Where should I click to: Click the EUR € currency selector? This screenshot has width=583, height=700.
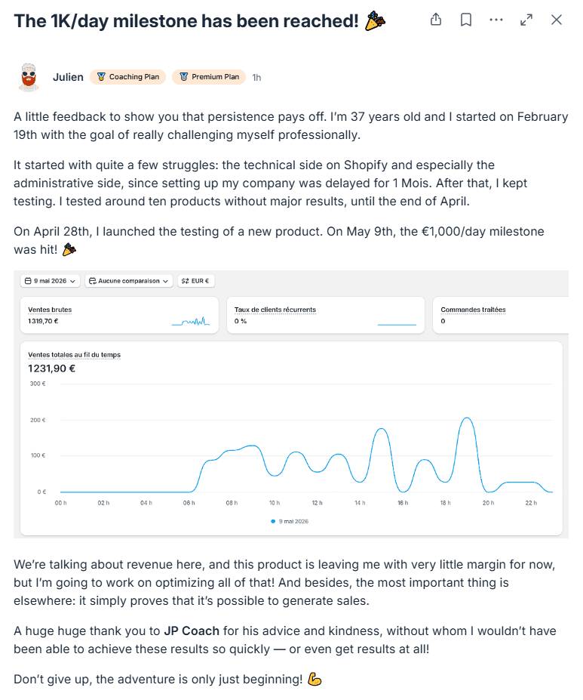pyautogui.click(x=195, y=281)
